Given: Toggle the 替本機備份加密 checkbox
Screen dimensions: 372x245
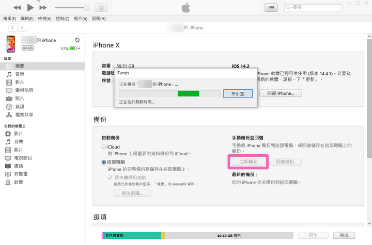Looking at the screenshot, I should [110, 177].
